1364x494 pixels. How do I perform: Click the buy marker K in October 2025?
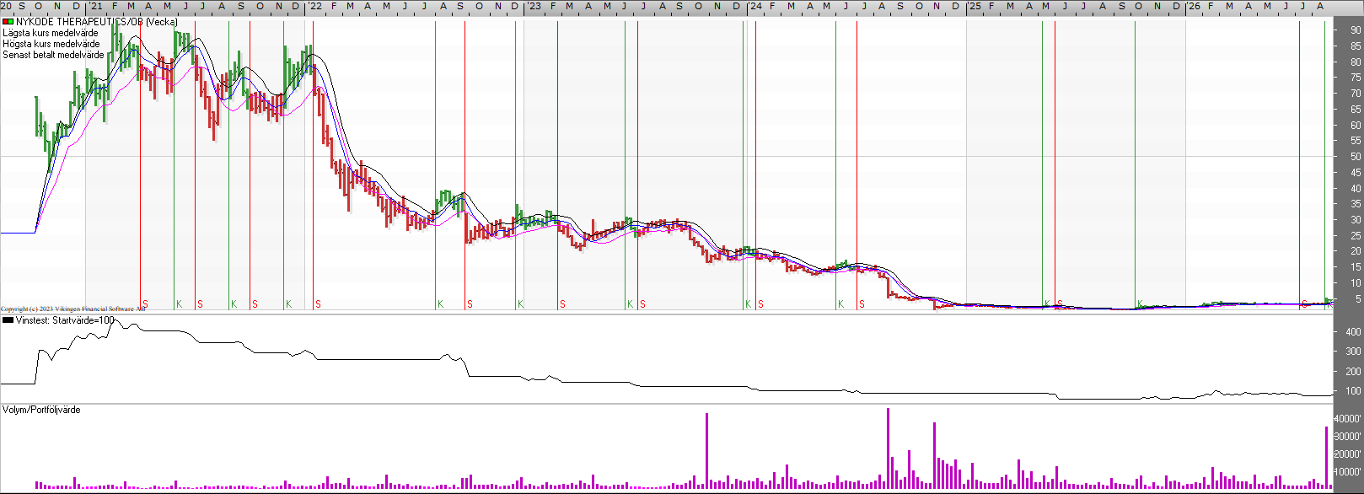[x=1140, y=304]
